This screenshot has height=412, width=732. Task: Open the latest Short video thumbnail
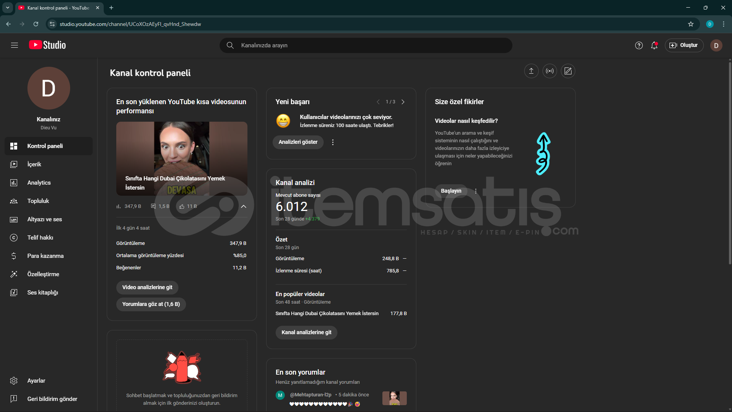tap(182, 159)
